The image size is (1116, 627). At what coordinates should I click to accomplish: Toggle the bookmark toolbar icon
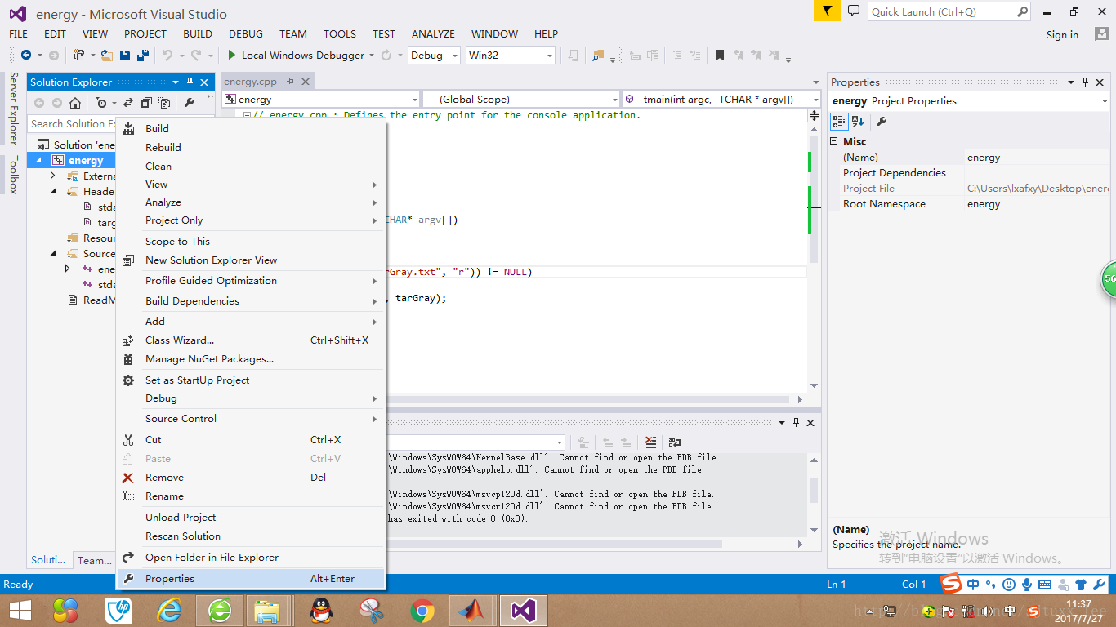[x=720, y=55]
